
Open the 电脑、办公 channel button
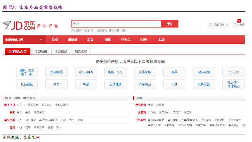pyautogui.click(x=115, y=72)
